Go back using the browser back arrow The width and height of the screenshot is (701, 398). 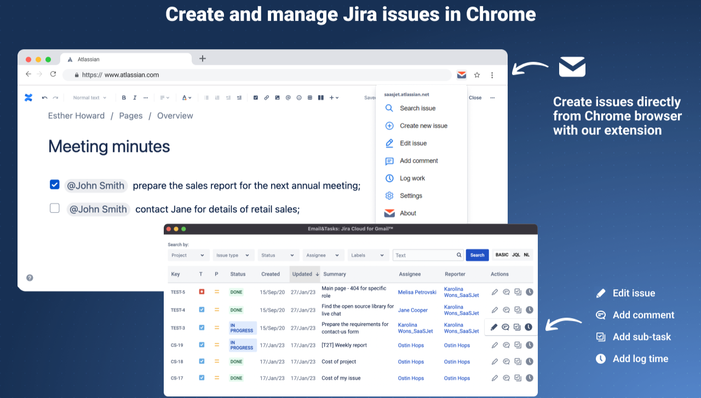(28, 74)
